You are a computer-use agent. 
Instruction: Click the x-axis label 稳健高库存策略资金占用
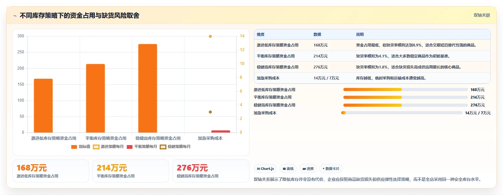(158, 138)
